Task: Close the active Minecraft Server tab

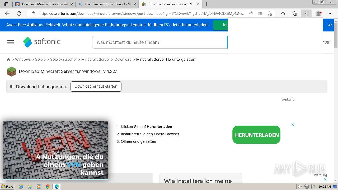Action: pos(198,4)
